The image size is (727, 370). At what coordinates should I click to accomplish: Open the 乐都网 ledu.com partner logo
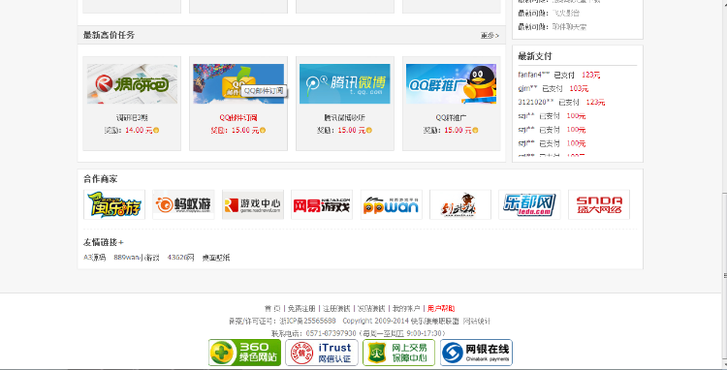click(529, 204)
